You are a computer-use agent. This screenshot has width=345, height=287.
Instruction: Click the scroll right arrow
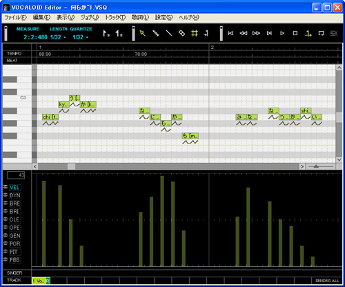tap(302, 166)
